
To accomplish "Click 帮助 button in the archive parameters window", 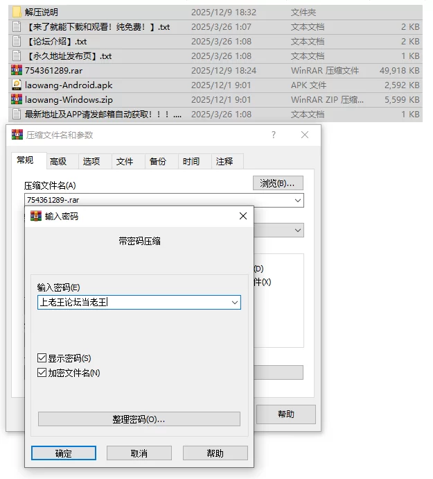I will tap(285, 414).
